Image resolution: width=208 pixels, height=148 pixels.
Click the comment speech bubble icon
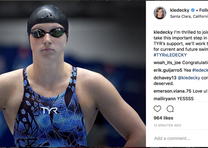coord(170,109)
